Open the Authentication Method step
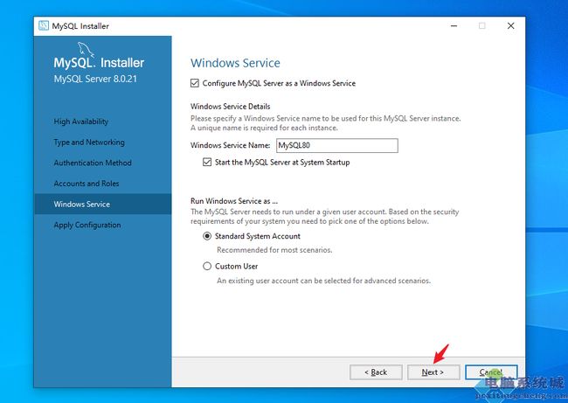Image resolution: width=568 pixels, height=403 pixels. pyautogui.click(x=93, y=163)
